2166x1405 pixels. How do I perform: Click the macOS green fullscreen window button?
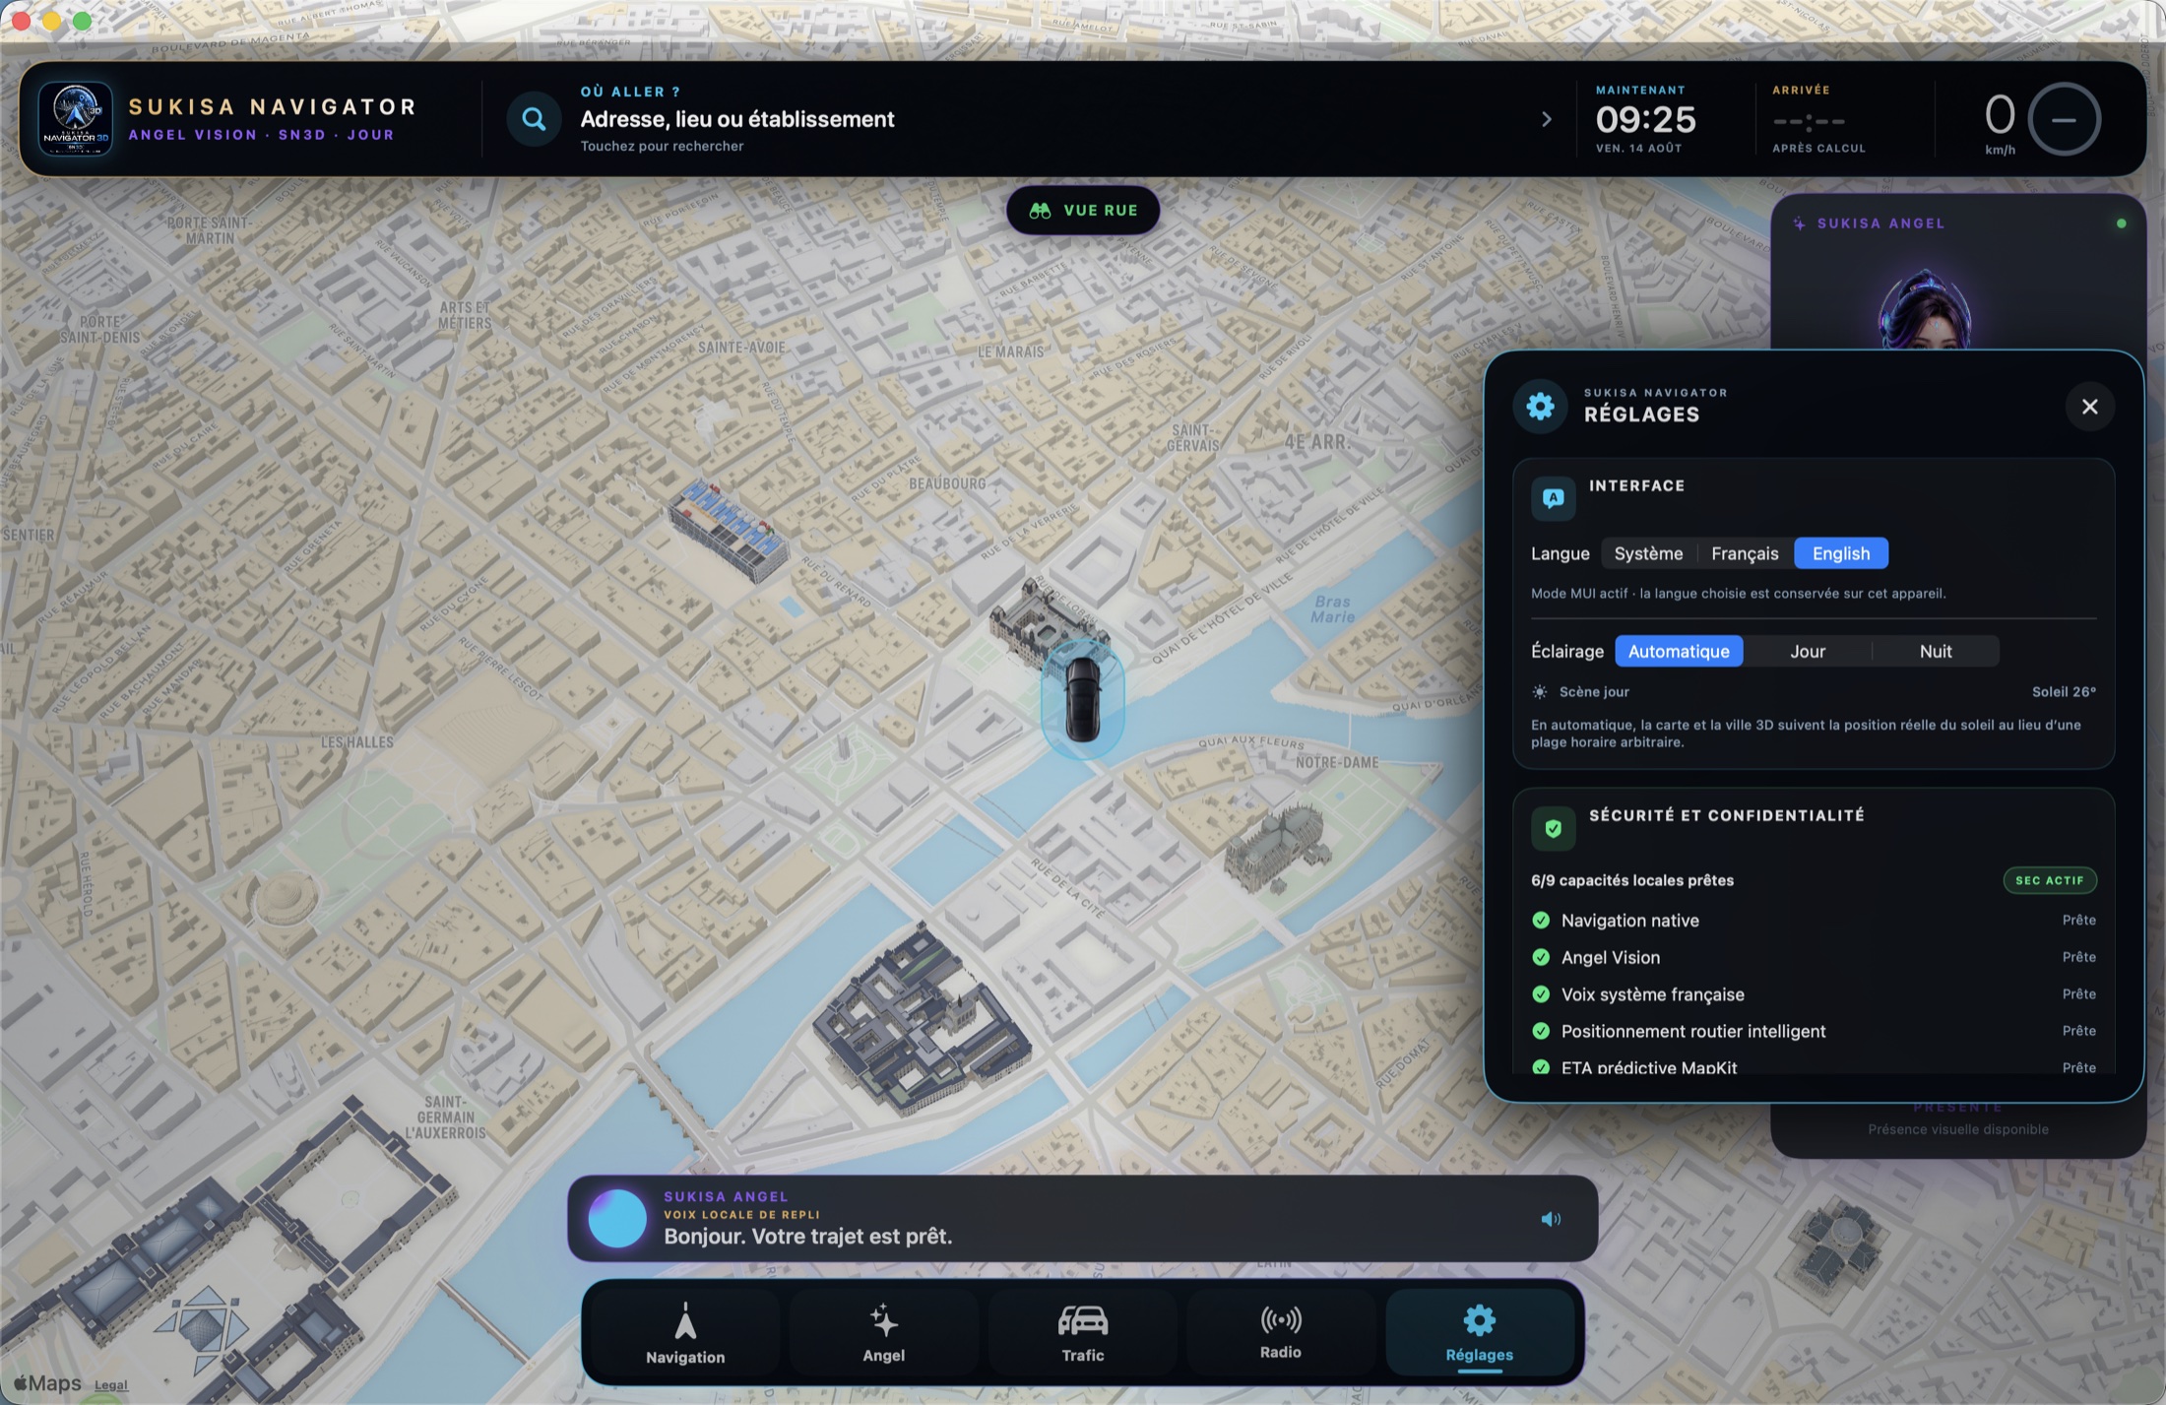[x=83, y=21]
